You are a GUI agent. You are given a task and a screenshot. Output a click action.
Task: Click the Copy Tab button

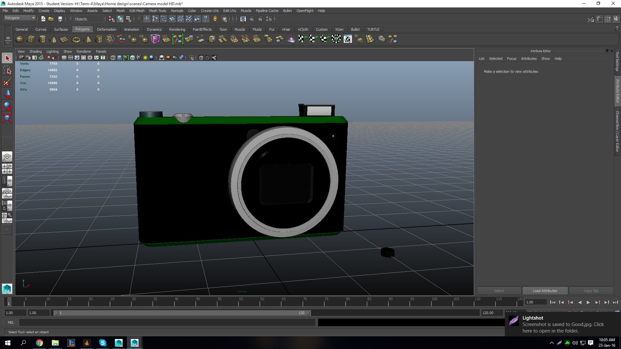click(591, 291)
